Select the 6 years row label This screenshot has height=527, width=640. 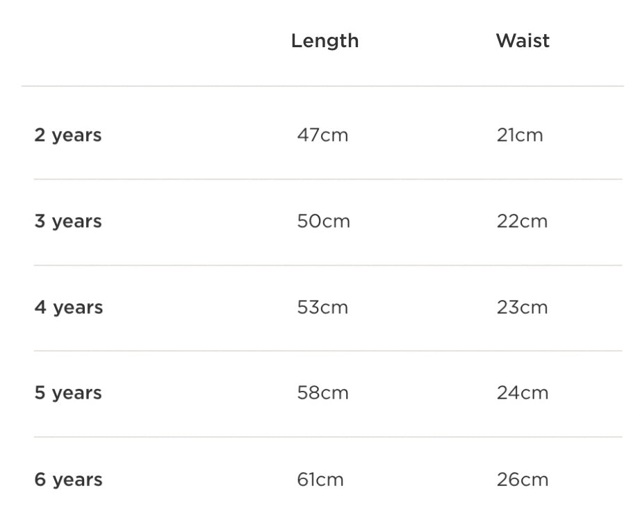coord(68,480)
